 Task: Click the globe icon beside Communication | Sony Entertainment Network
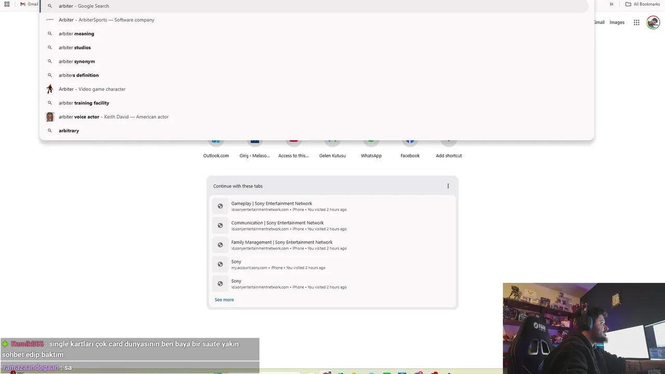(x=220, y=225)
